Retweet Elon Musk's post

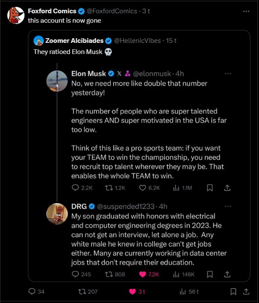pyautogui.click(x=109, y=188)
